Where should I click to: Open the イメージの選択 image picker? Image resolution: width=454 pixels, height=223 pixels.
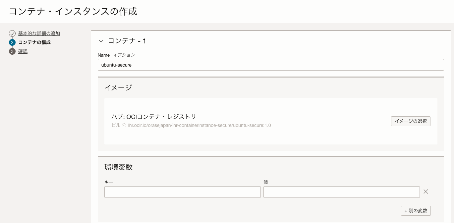tap(411, 121)
